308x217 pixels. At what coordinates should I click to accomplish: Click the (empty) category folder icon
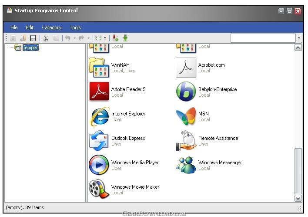point(18,47)
